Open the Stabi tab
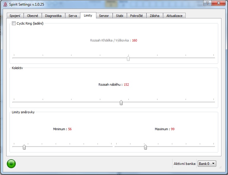This screenshot has width=228, height=175. click(x=119, y=16)
